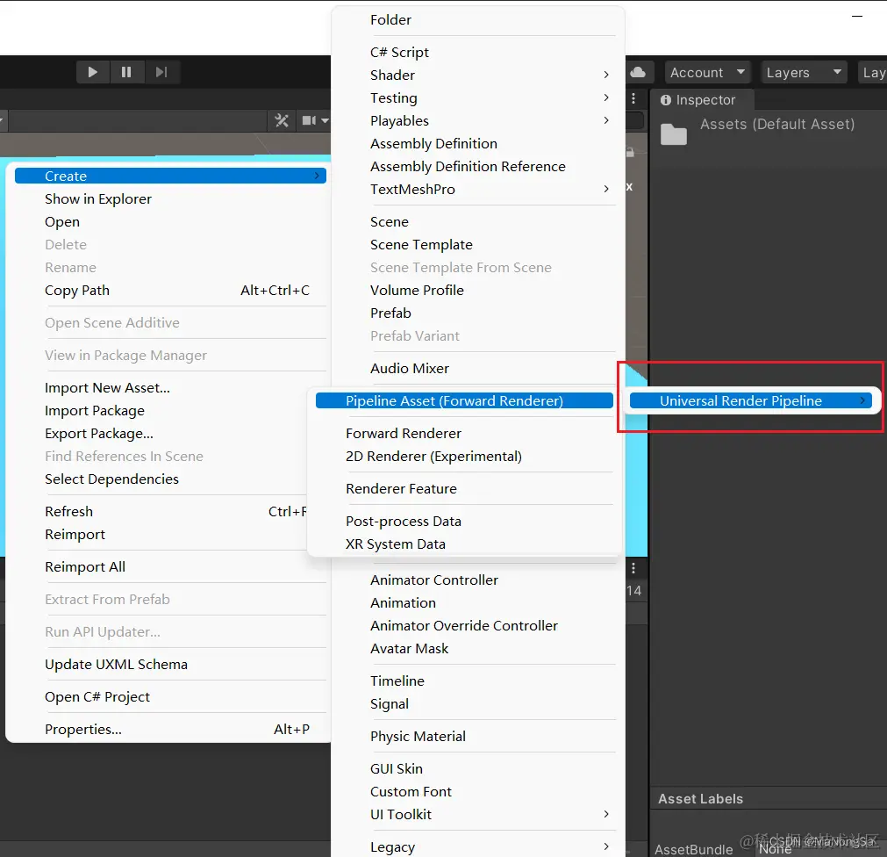
Task: Choose Post-process Data
Action: (x=464, y=522)
